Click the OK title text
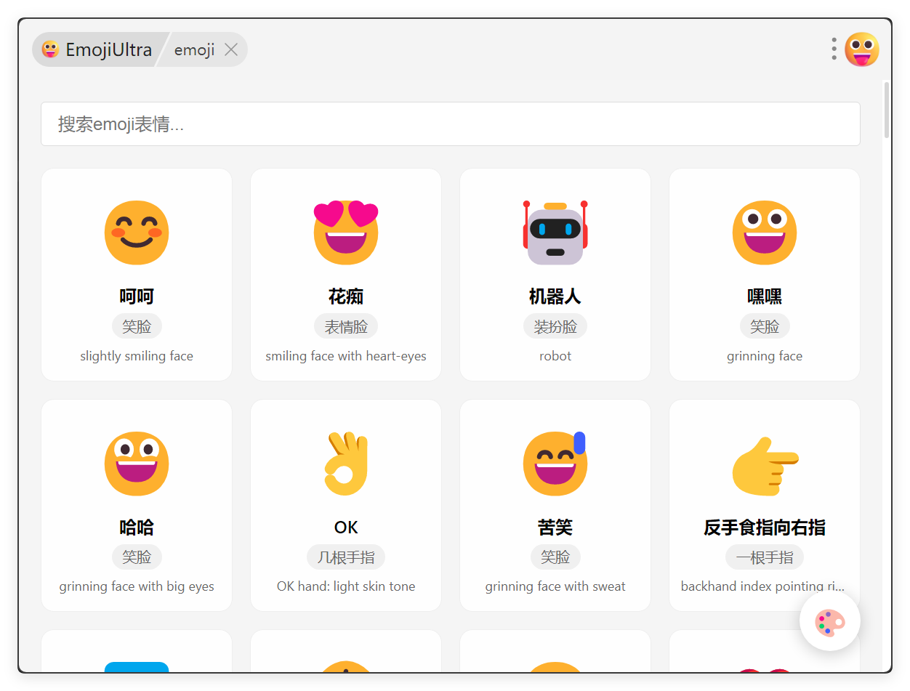This screenshot has width=910, height=691. pyautogui.click(x=346, y=528)
